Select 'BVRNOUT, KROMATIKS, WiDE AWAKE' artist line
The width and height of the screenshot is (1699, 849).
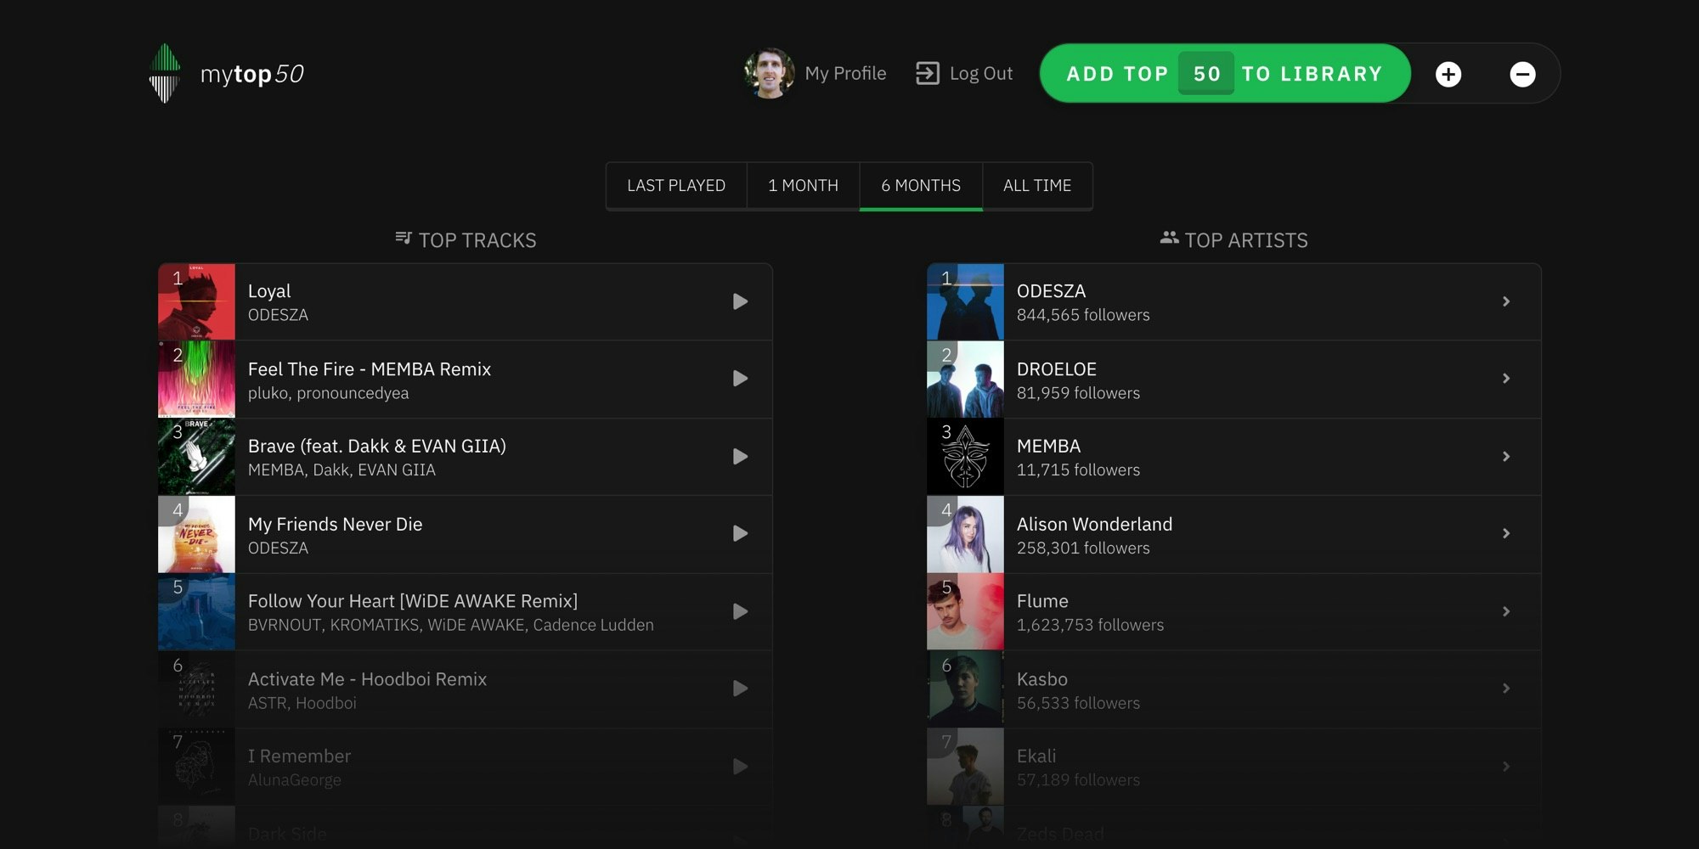point(451,625)
